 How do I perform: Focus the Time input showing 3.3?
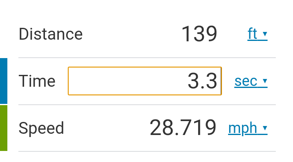click(x=145, y=81)
